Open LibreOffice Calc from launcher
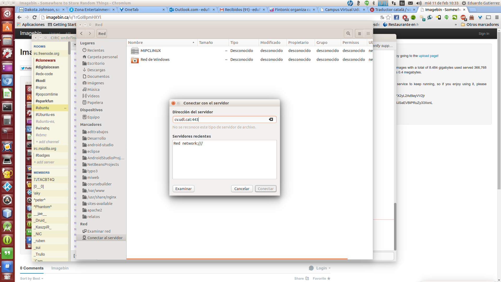The height and width of the screenshot is (282, 501). click(x=7, y=94)
